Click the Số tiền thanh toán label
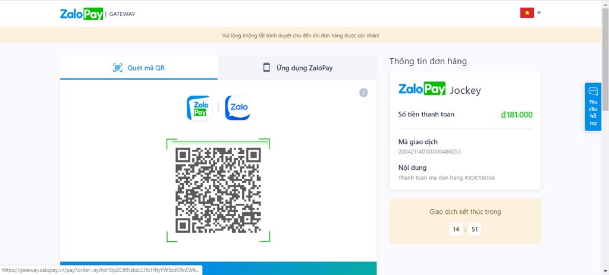609x275 pixels. tap(426, 115)
